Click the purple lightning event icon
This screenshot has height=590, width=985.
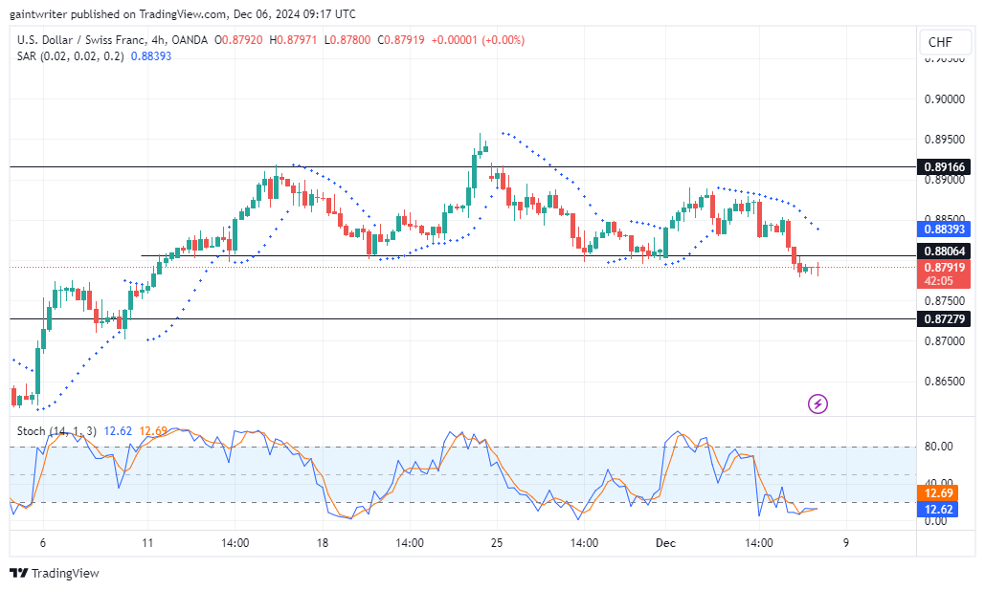[x=817, y=404]
